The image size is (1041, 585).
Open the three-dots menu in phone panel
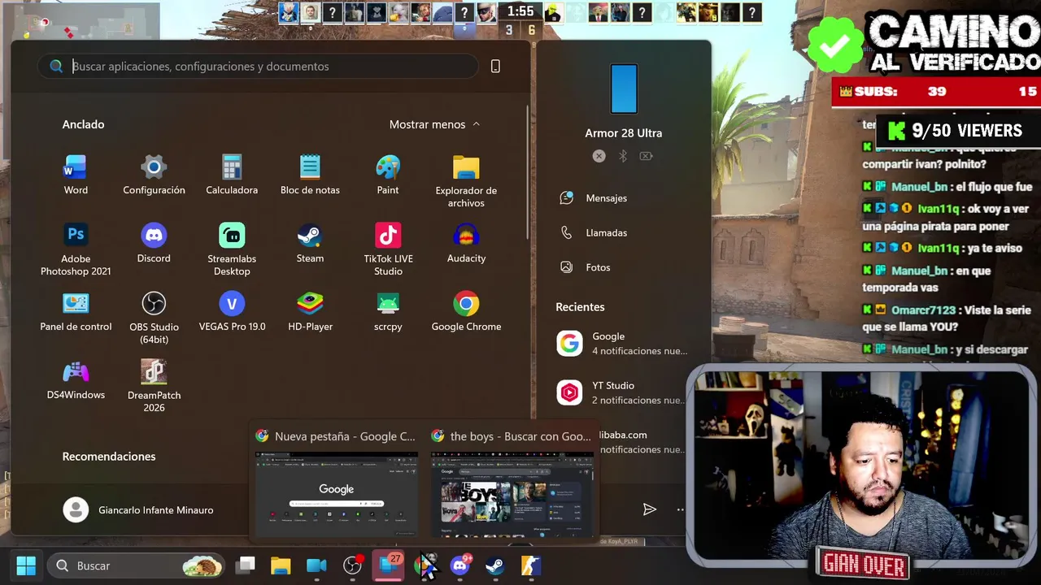(x=681, y=509)
